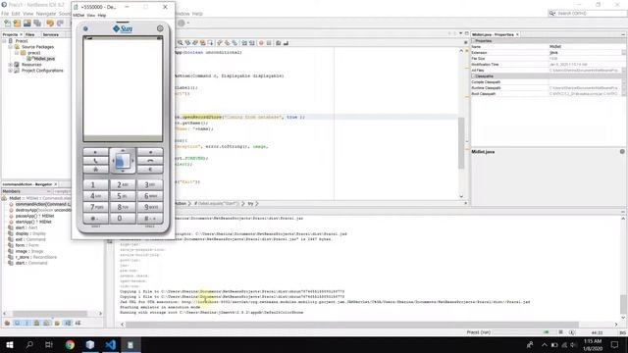The width and height of the screenshot is (628, 353).
Task: Open Windows Start menu
Action: (10, 344)
